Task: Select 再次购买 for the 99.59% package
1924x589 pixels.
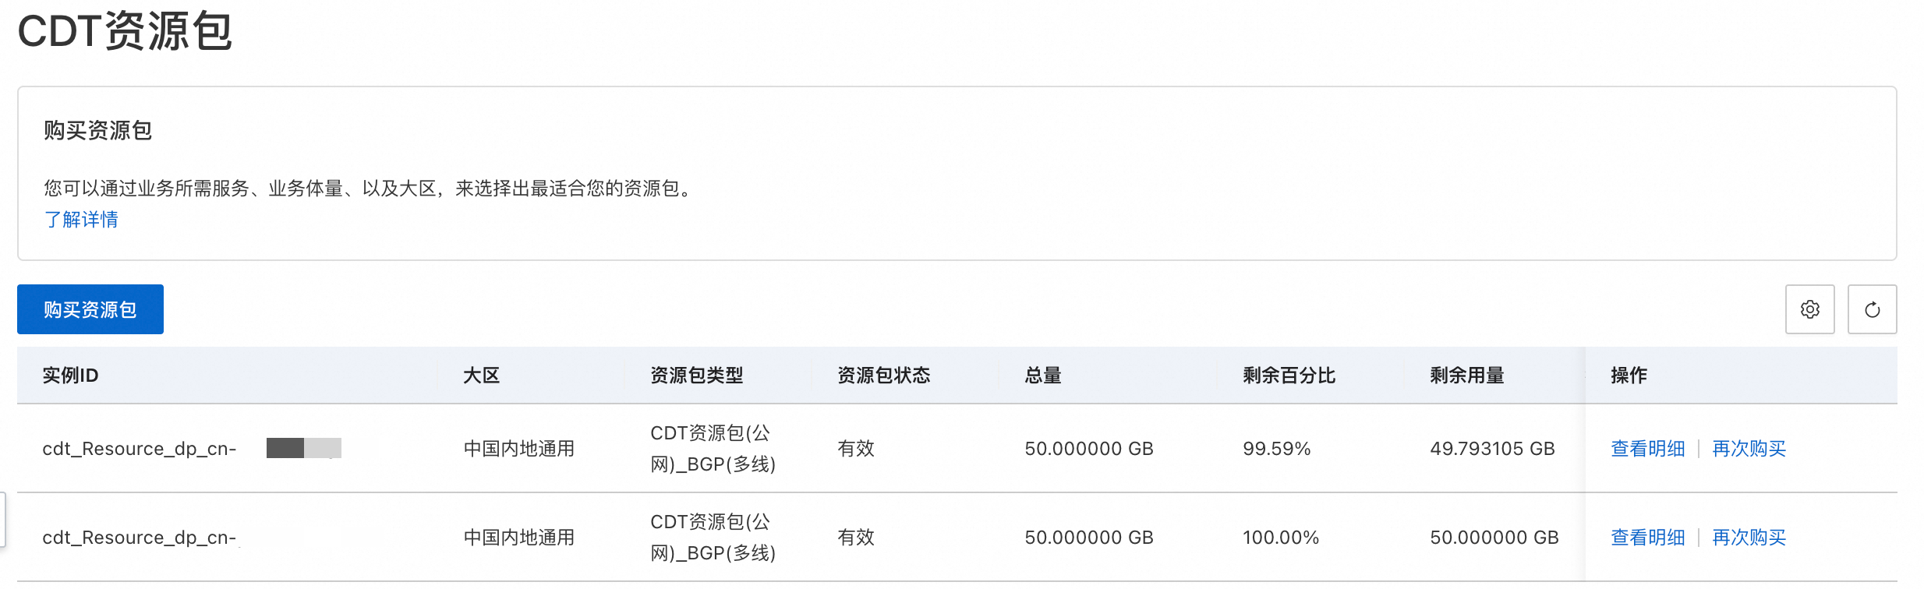Action: 1749,449
